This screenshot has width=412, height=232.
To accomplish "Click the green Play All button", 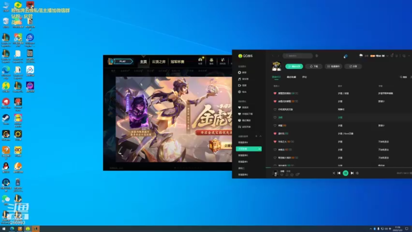I will tap(294, 67).
